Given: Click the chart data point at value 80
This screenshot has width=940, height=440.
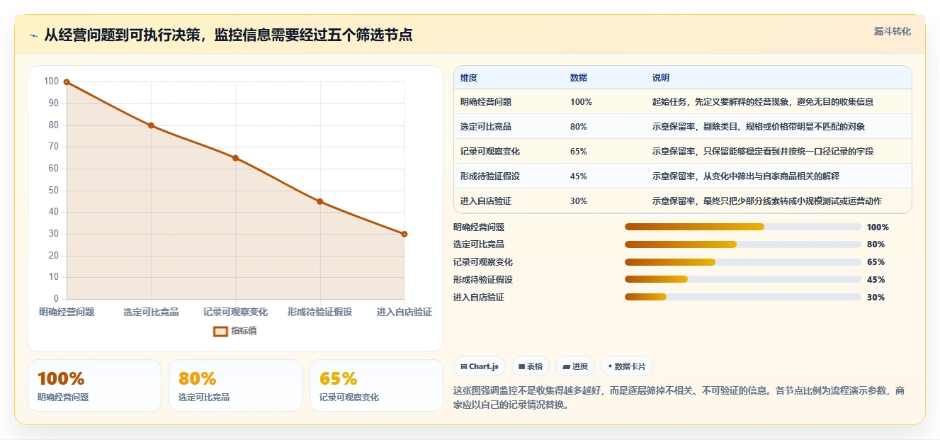Looking at the screenshot, I should point(151,125).
